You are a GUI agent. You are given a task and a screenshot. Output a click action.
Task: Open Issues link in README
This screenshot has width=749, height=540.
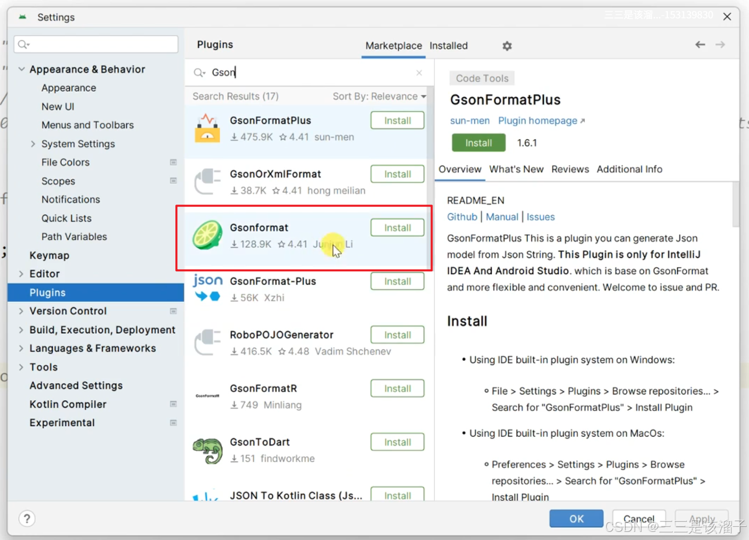[x=541, y=217]
